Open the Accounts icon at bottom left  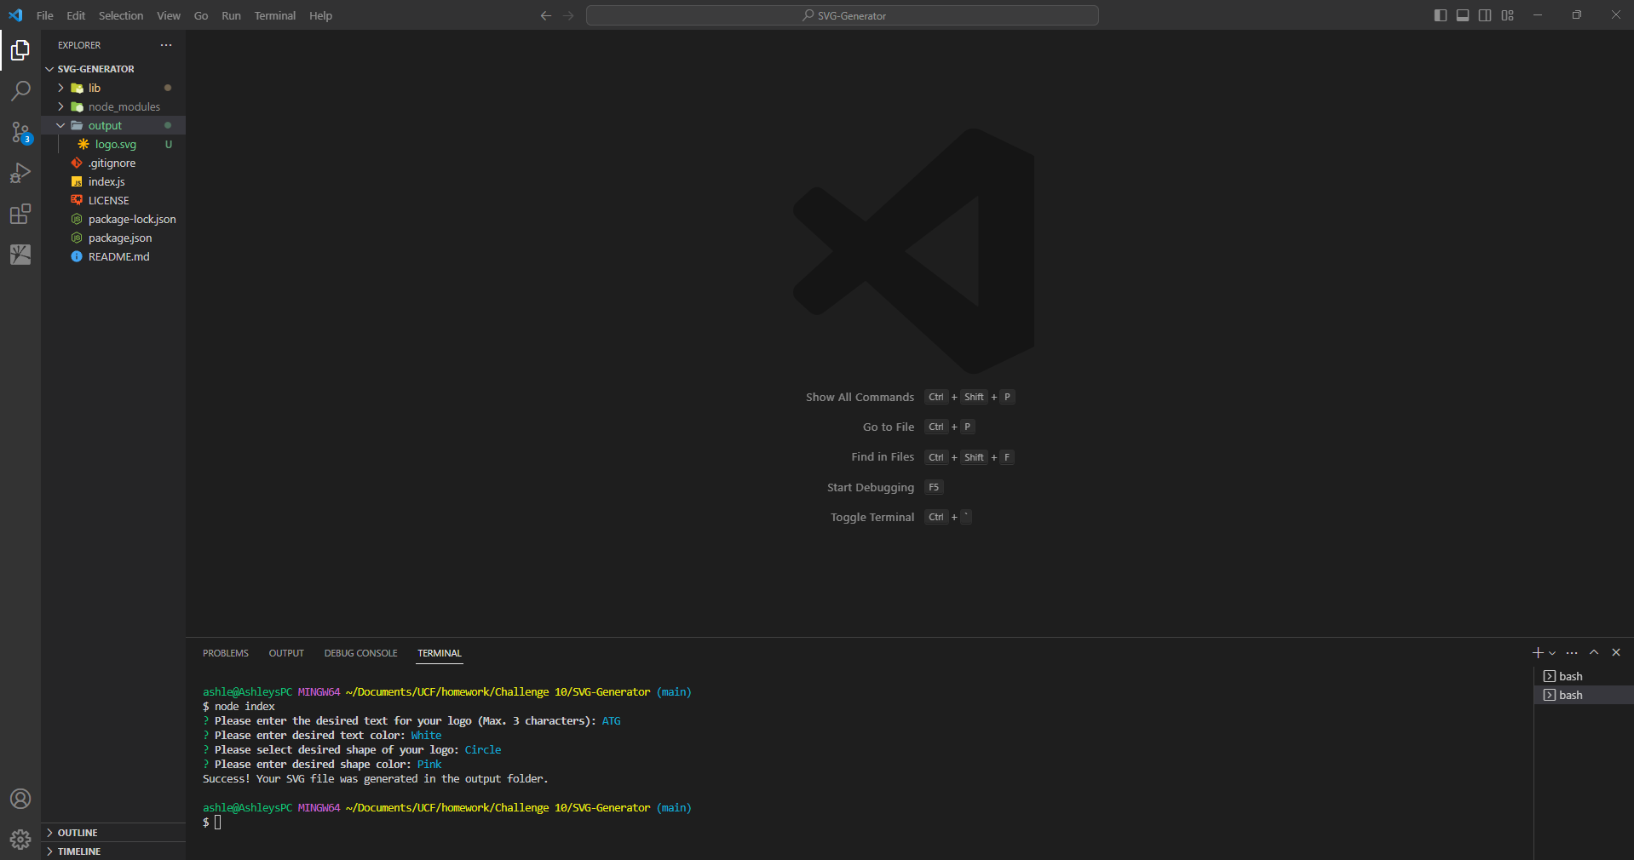(20, 799)
